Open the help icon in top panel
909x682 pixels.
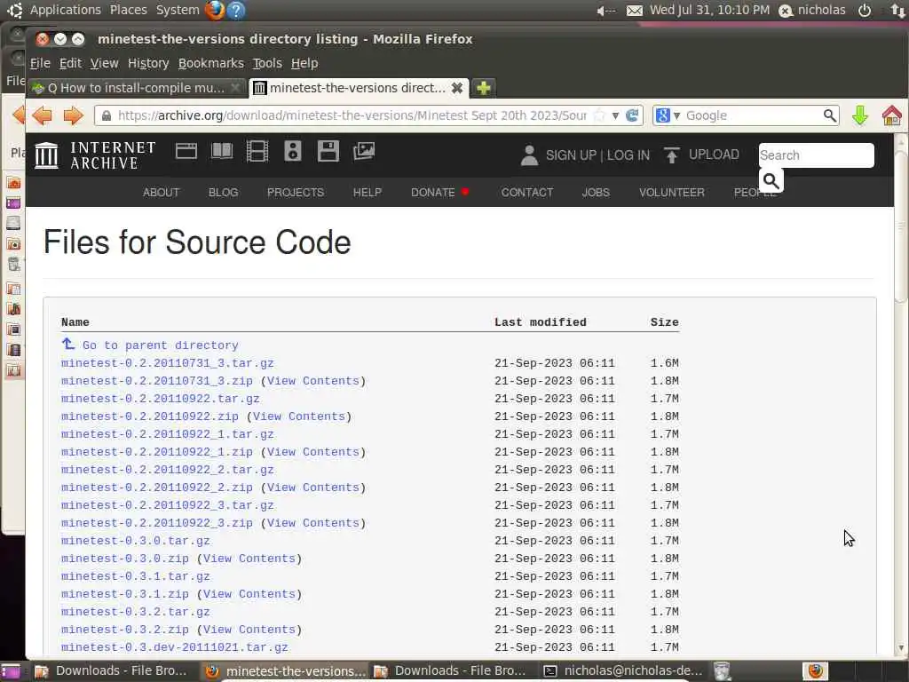(236, 10)
